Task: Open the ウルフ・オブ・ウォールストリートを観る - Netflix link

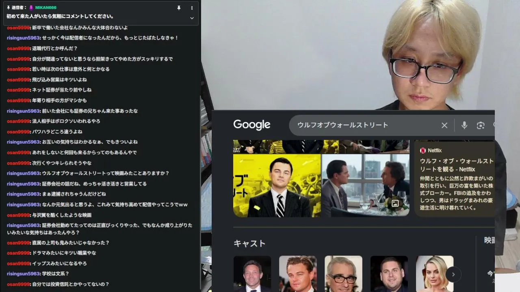Action: (457, 165)
